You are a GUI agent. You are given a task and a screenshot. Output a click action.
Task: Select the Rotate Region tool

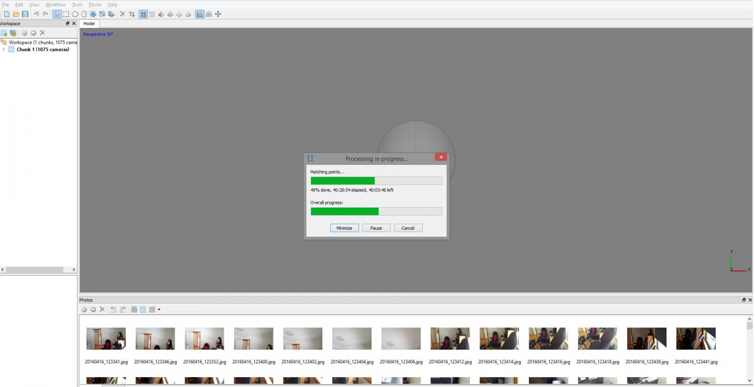[102, 14]
